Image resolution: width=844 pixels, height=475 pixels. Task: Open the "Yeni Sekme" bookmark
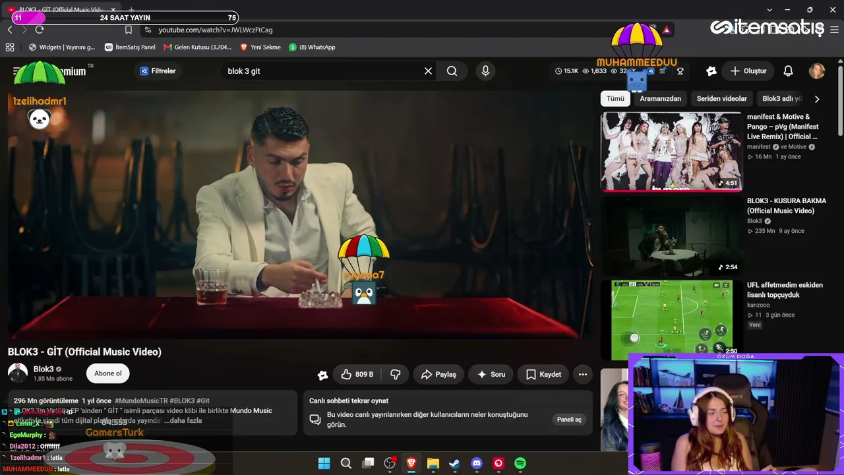click(x=260, y=47)
